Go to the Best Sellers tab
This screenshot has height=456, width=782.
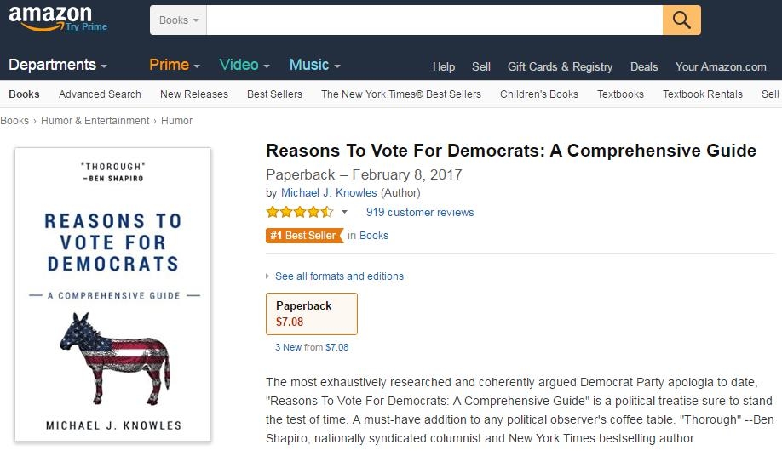pyautogui.click(x=274, y=94)
